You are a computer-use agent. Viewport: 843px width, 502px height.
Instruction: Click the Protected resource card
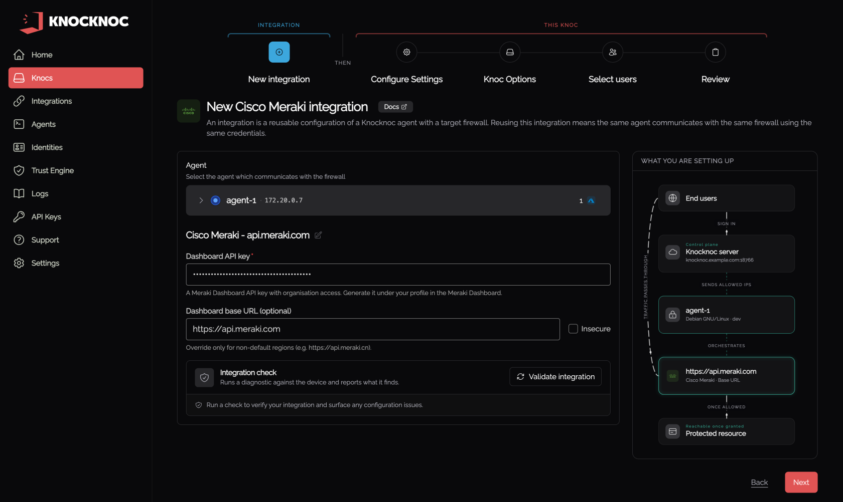727,431
